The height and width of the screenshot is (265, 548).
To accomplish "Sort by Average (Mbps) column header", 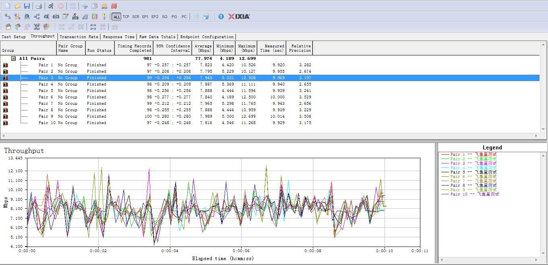I will [x=203, y=48].
